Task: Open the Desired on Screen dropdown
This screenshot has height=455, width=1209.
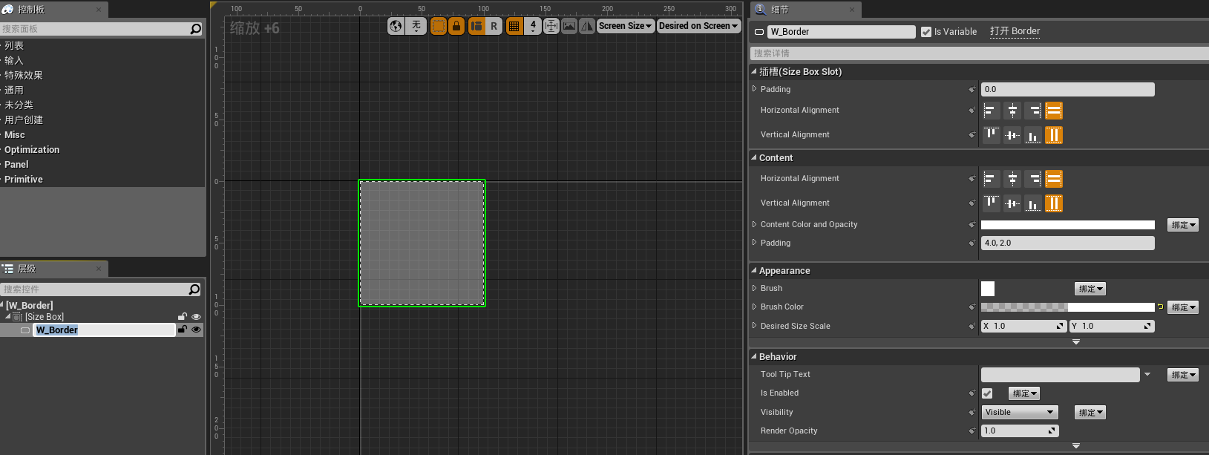Action: [698, 26]
